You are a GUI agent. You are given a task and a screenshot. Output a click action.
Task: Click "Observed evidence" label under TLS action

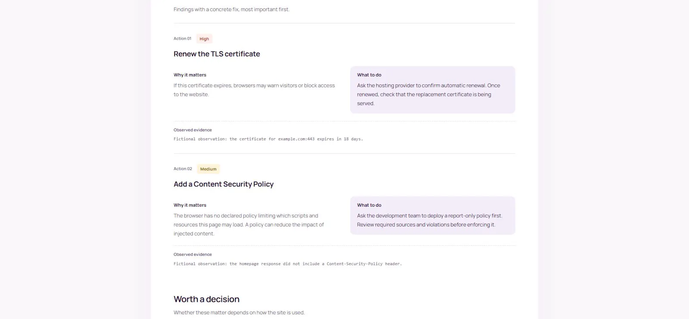pos(193,130)
